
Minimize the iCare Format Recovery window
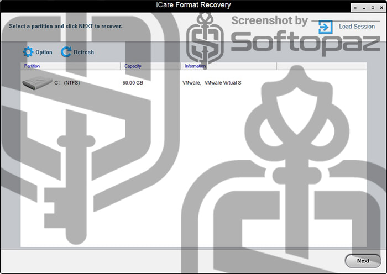[364, 8]
